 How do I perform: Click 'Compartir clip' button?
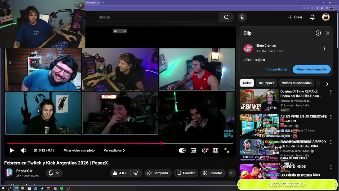coord(277,69)
